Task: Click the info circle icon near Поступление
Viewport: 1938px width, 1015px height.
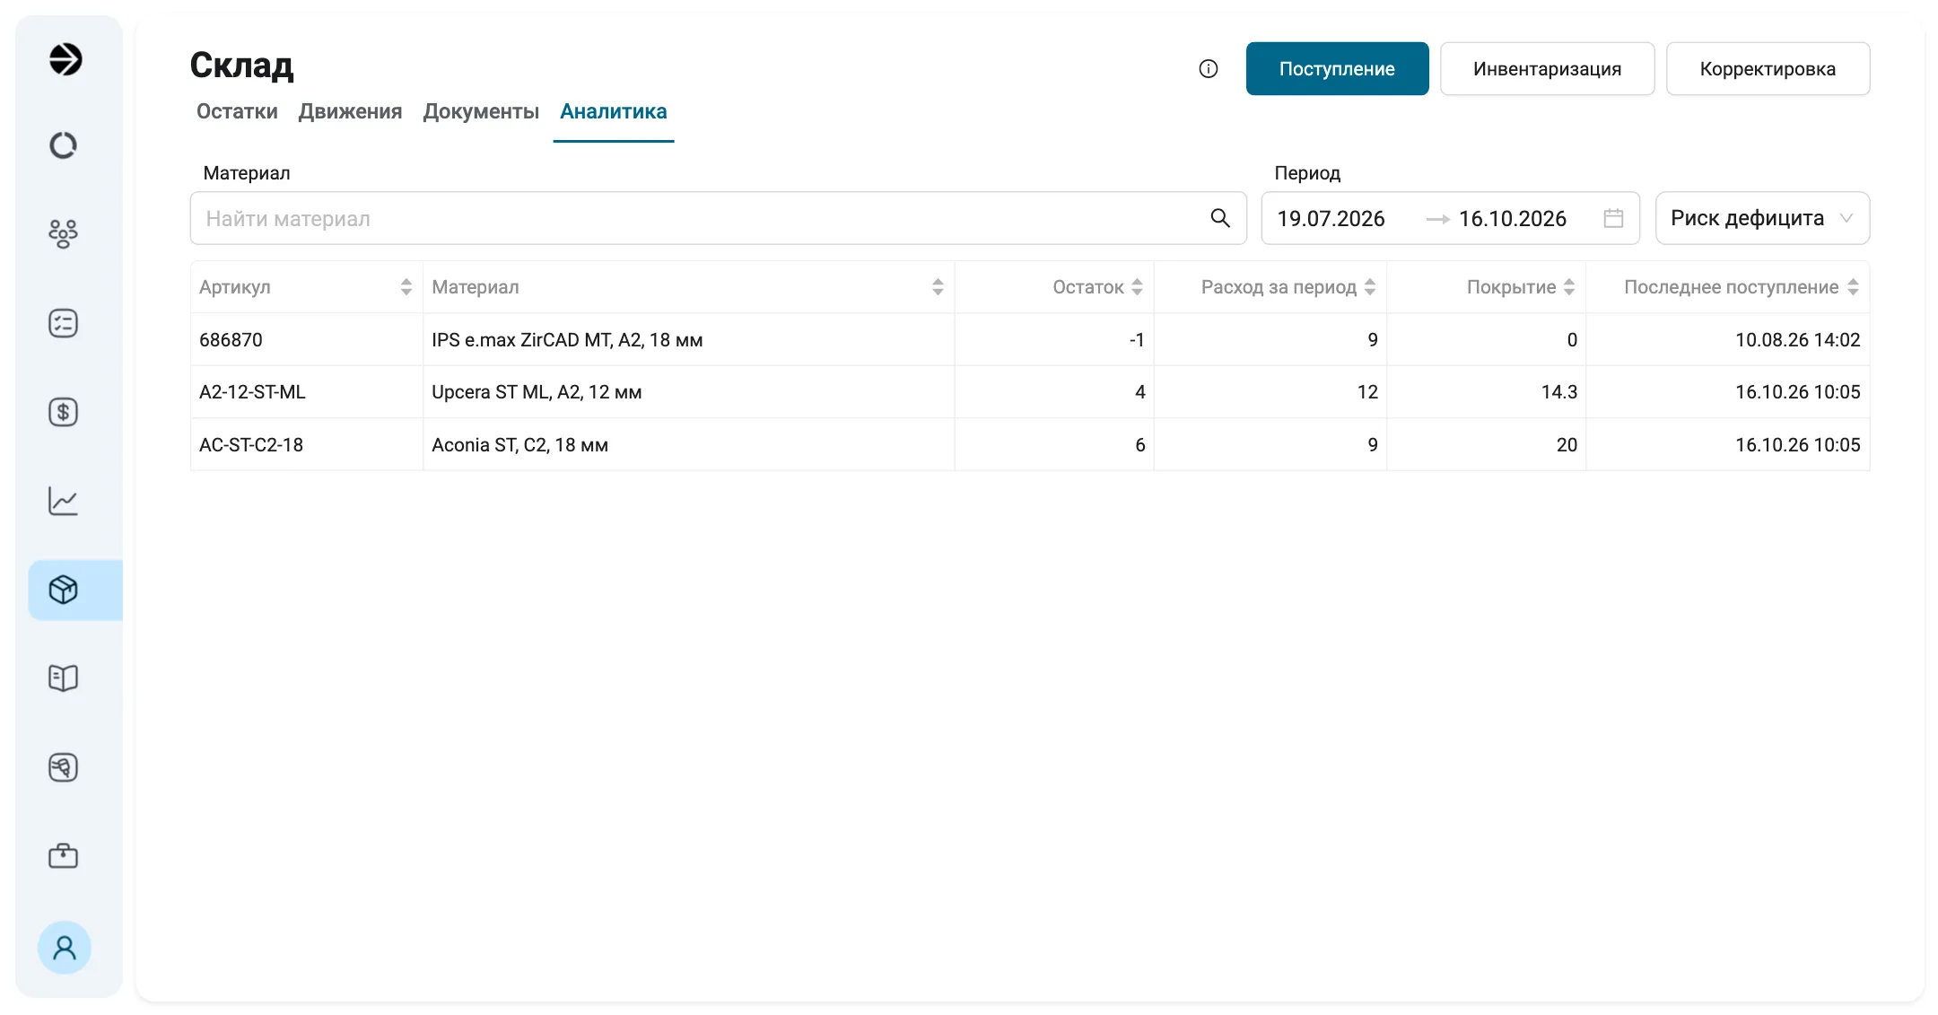Action: coord(1209,69)
